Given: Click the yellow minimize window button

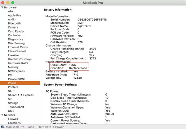Looking at the screenshot, I should (8, 2).
